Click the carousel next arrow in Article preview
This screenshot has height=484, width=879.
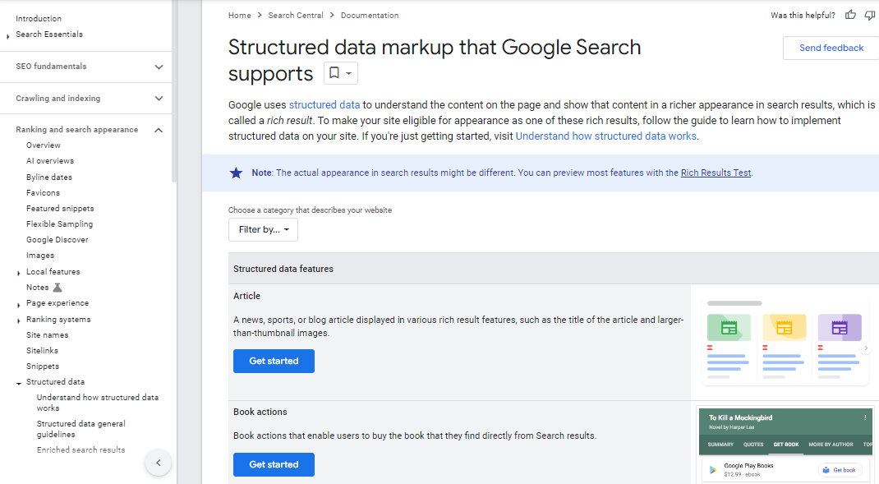pos(866,348)
